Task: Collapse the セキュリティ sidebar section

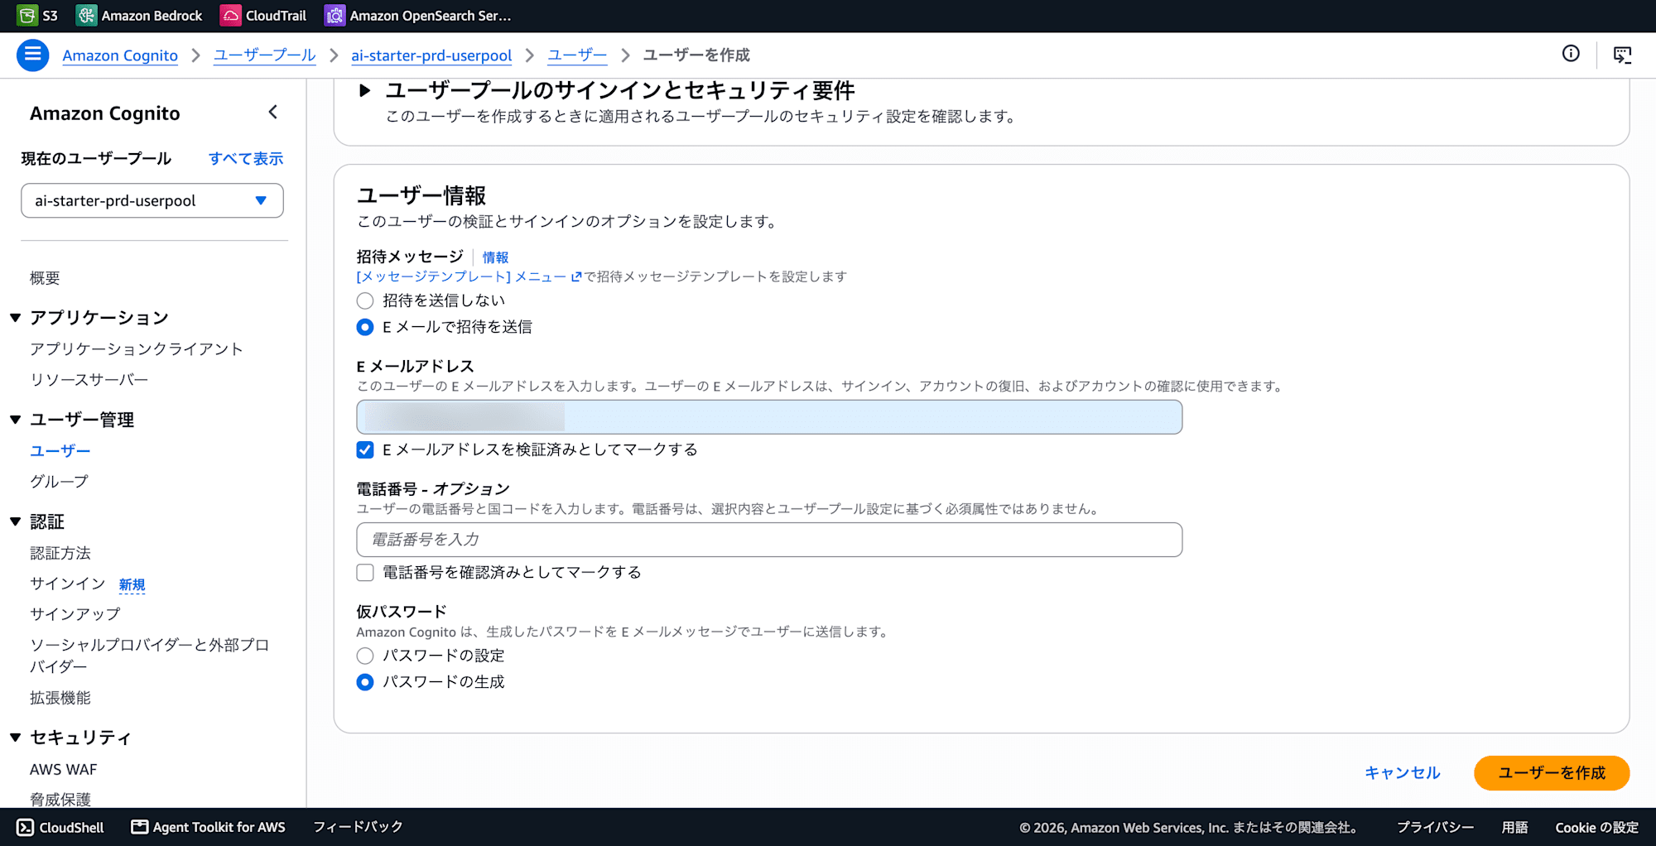Action: [x=15, y=737]
